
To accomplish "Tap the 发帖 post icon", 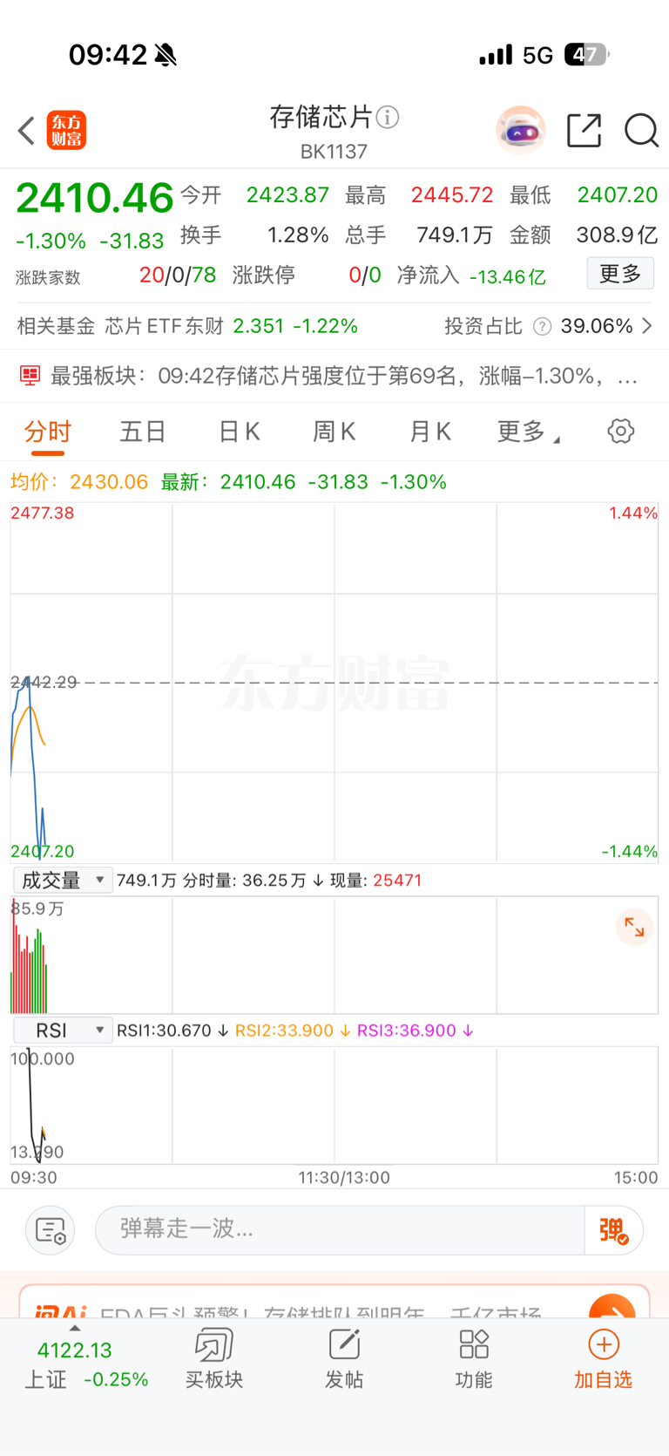I will point(344,1345).
